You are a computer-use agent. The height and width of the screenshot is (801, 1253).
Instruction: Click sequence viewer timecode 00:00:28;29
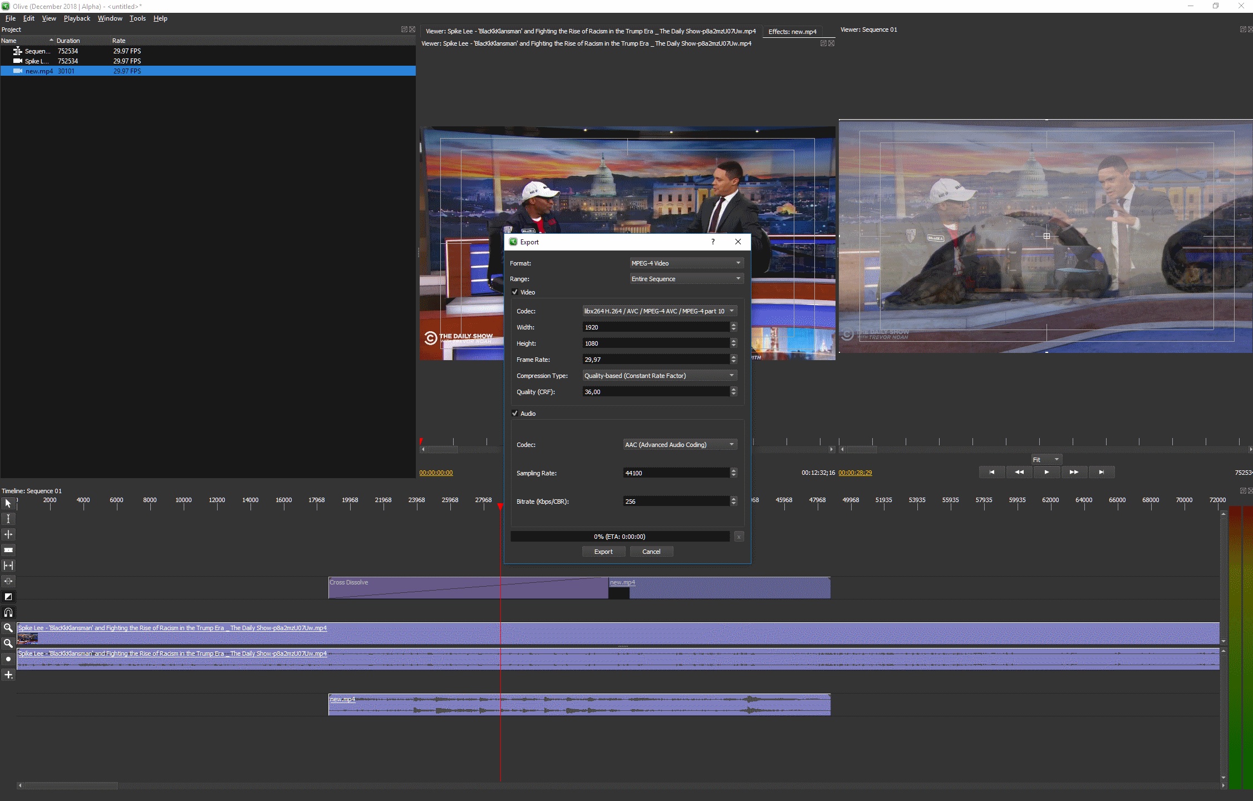[855, 473]
